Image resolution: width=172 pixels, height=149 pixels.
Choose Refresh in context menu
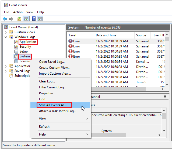point(60,127)
